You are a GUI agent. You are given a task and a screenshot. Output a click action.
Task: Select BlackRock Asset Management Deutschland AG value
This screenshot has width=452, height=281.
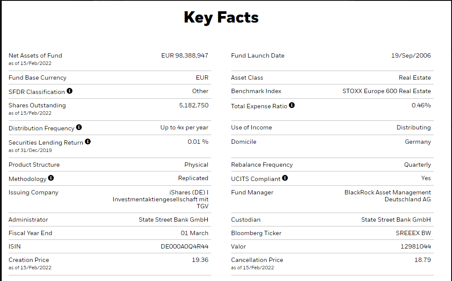pyautogui.click(x=388, y=196)
